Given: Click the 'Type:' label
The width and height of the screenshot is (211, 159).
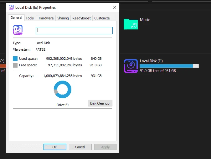Looking at the screenshot, I should point(17,43).
